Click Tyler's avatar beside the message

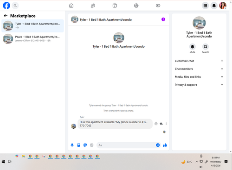tap(74, 126)
